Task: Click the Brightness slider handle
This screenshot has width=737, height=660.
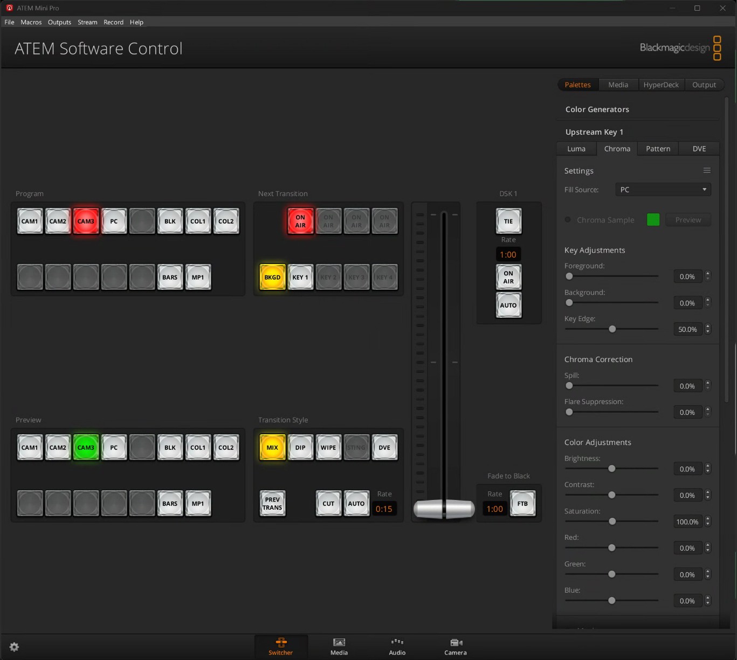Action: tap(611, 469)
